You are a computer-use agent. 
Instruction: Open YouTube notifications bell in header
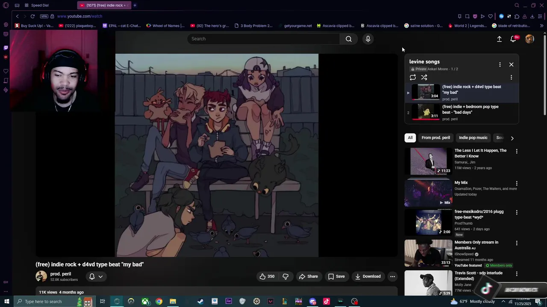click(x=513, y=39)
